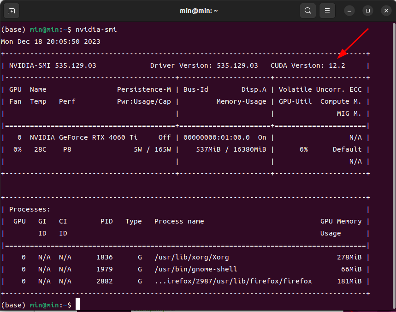Click /usr/lib/xorg/Xorg process name
This screenshot has height=312, width=396.
click(x=192, y=258)
